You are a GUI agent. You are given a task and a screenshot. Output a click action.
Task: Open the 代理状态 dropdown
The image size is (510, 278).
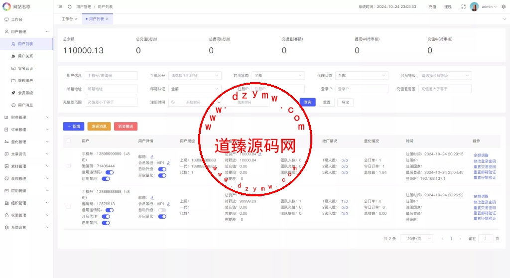(x=362, y=76)
